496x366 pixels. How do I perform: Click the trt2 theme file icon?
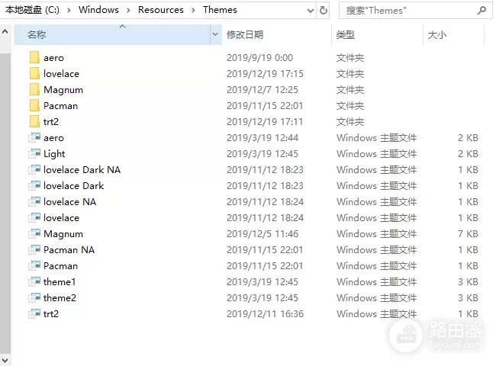[34, 314]
